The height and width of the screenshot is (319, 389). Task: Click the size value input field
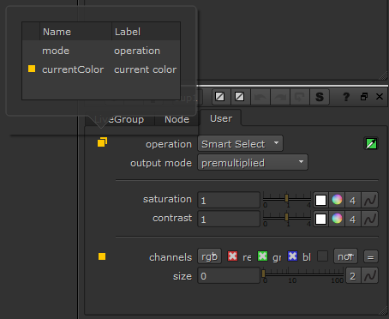[229, 276]
